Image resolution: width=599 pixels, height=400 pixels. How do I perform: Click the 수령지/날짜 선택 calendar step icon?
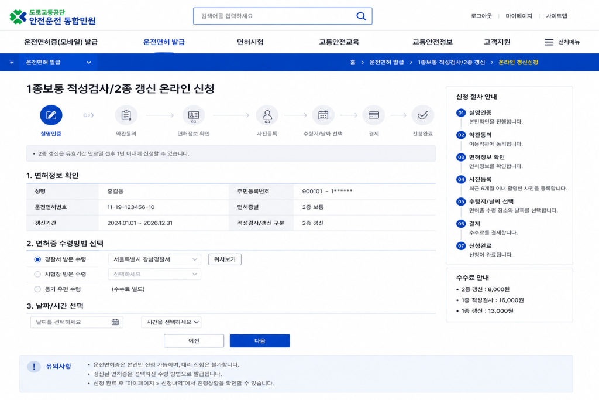(x=323, y=115)
